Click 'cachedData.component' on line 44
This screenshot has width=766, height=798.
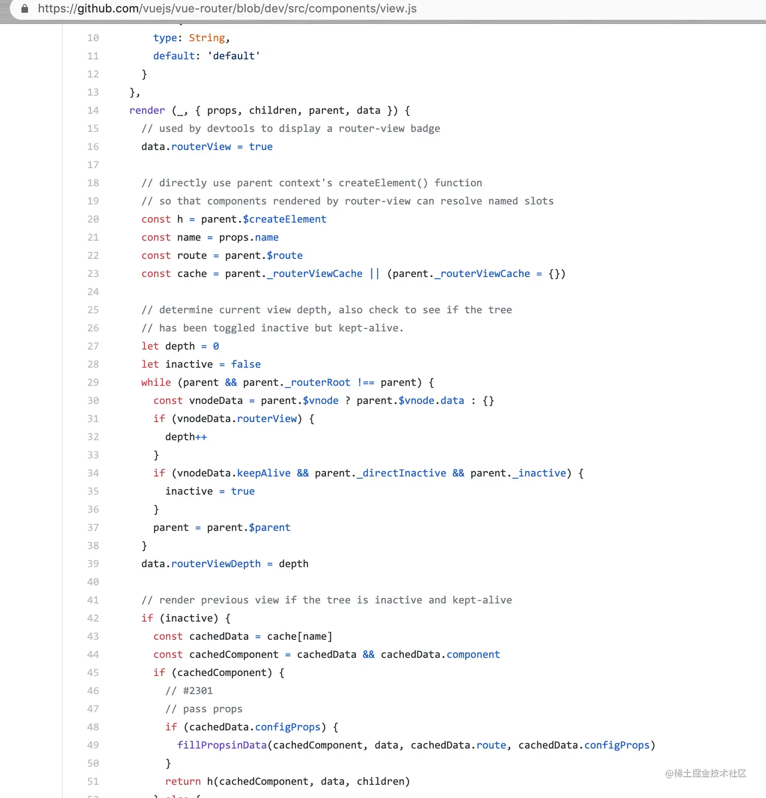point(440,655)
